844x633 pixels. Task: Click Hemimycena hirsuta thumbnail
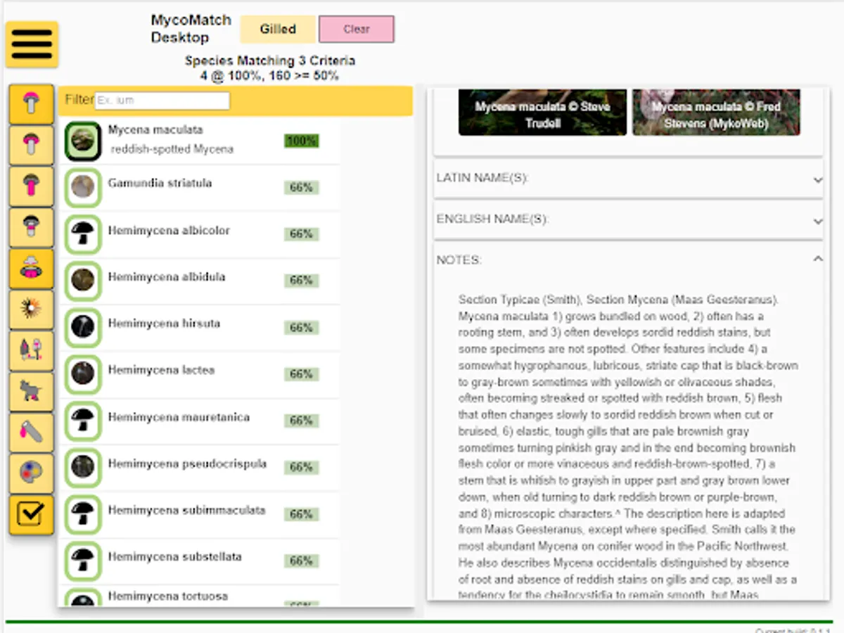(x=83, y=327)
